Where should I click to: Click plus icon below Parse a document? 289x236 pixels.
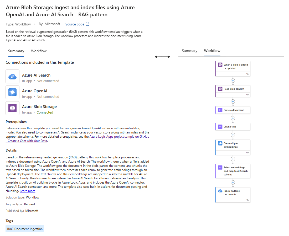point(233,118)
